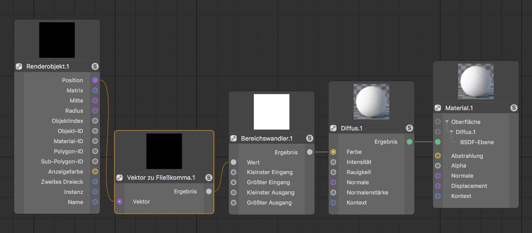Viewport: 532px width, 233px height.
Task: Click the S badge on Diffus.1
Action: pos(409,128)
